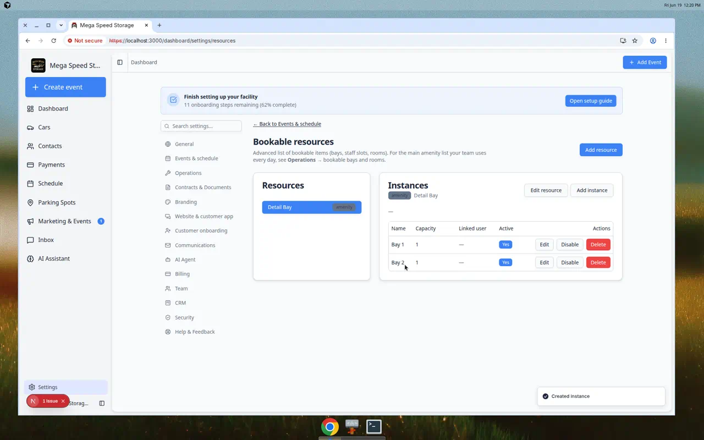Open the terminal from the taskbar
Image resolution: width=704 pixels, height=440 pixels.
point(374,426)
